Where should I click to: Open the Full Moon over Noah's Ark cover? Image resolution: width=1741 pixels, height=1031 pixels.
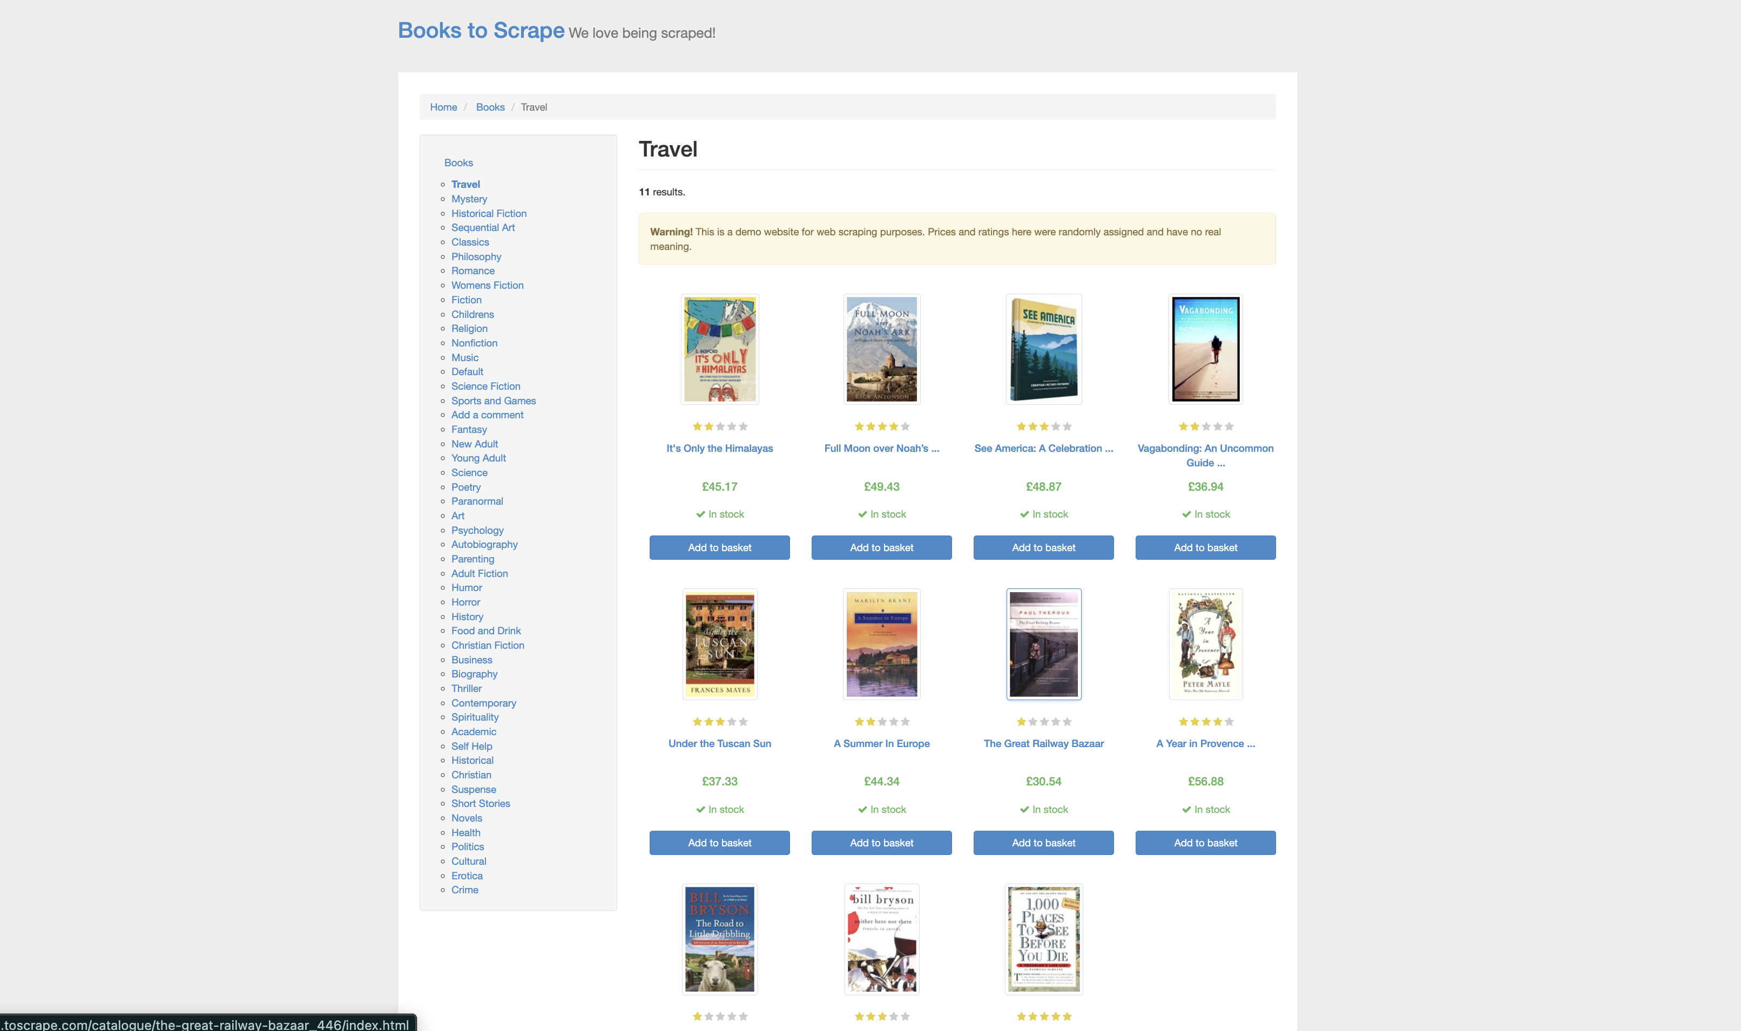881,349
